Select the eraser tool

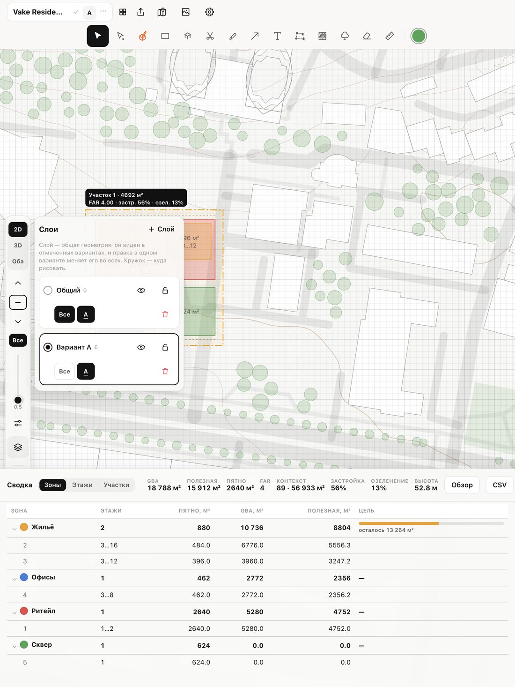click(368, 36)
